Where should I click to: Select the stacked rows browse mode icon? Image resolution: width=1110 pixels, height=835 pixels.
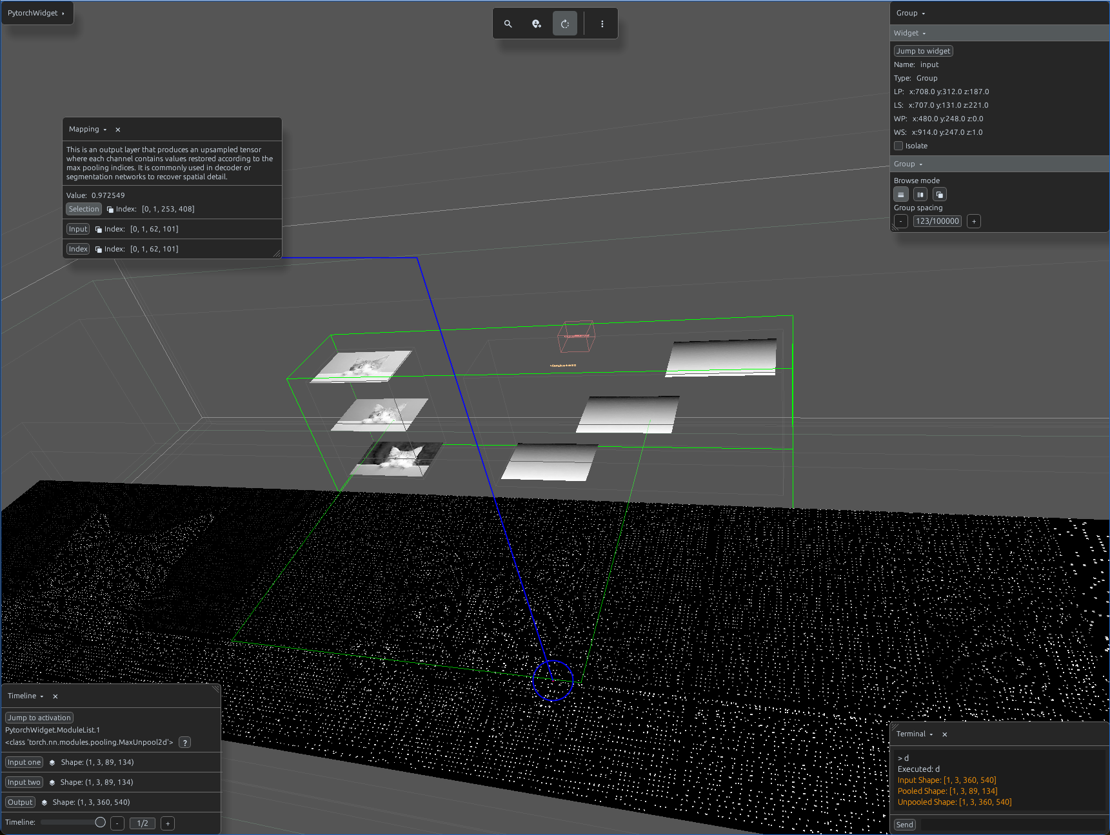(x=901, y=195)
